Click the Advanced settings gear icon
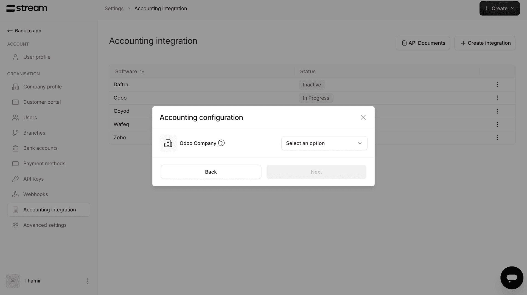This screenshot has width=527, height=295. click(x=15, y=225)
